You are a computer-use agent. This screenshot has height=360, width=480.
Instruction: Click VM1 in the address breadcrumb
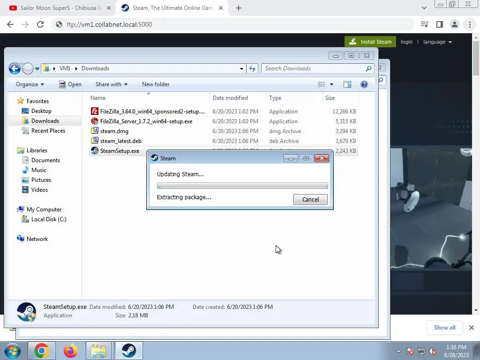65,68
